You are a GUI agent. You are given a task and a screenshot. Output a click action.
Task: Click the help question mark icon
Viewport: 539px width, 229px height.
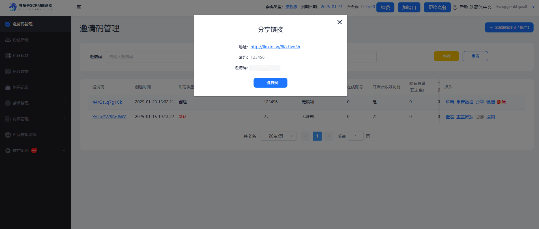[455, 7]
